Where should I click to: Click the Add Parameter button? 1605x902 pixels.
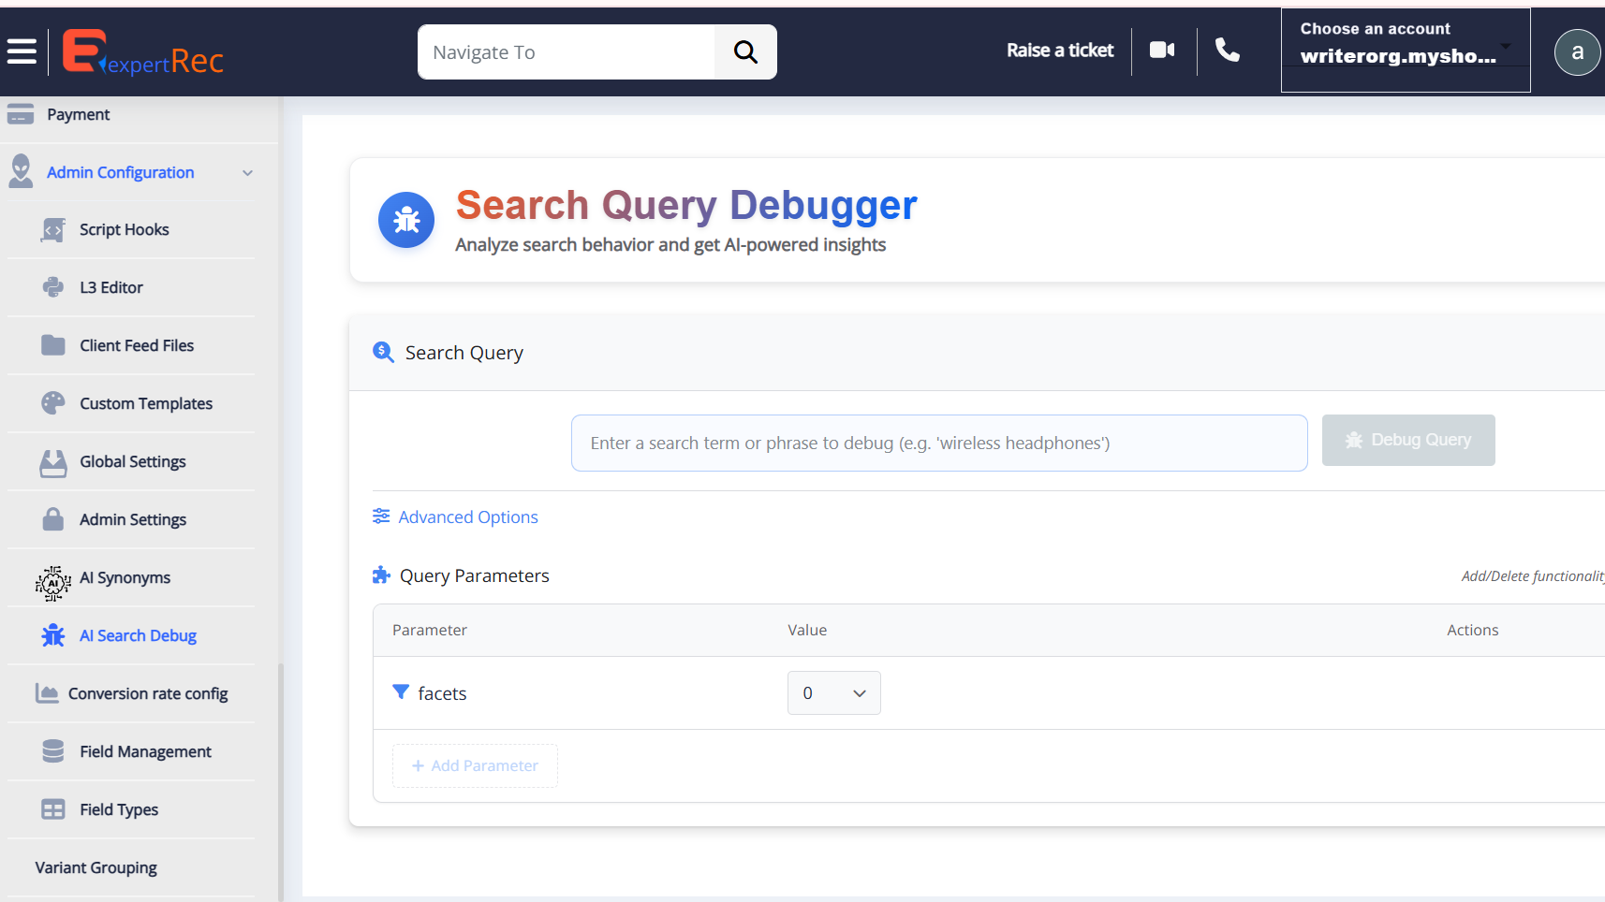[475, 766]
